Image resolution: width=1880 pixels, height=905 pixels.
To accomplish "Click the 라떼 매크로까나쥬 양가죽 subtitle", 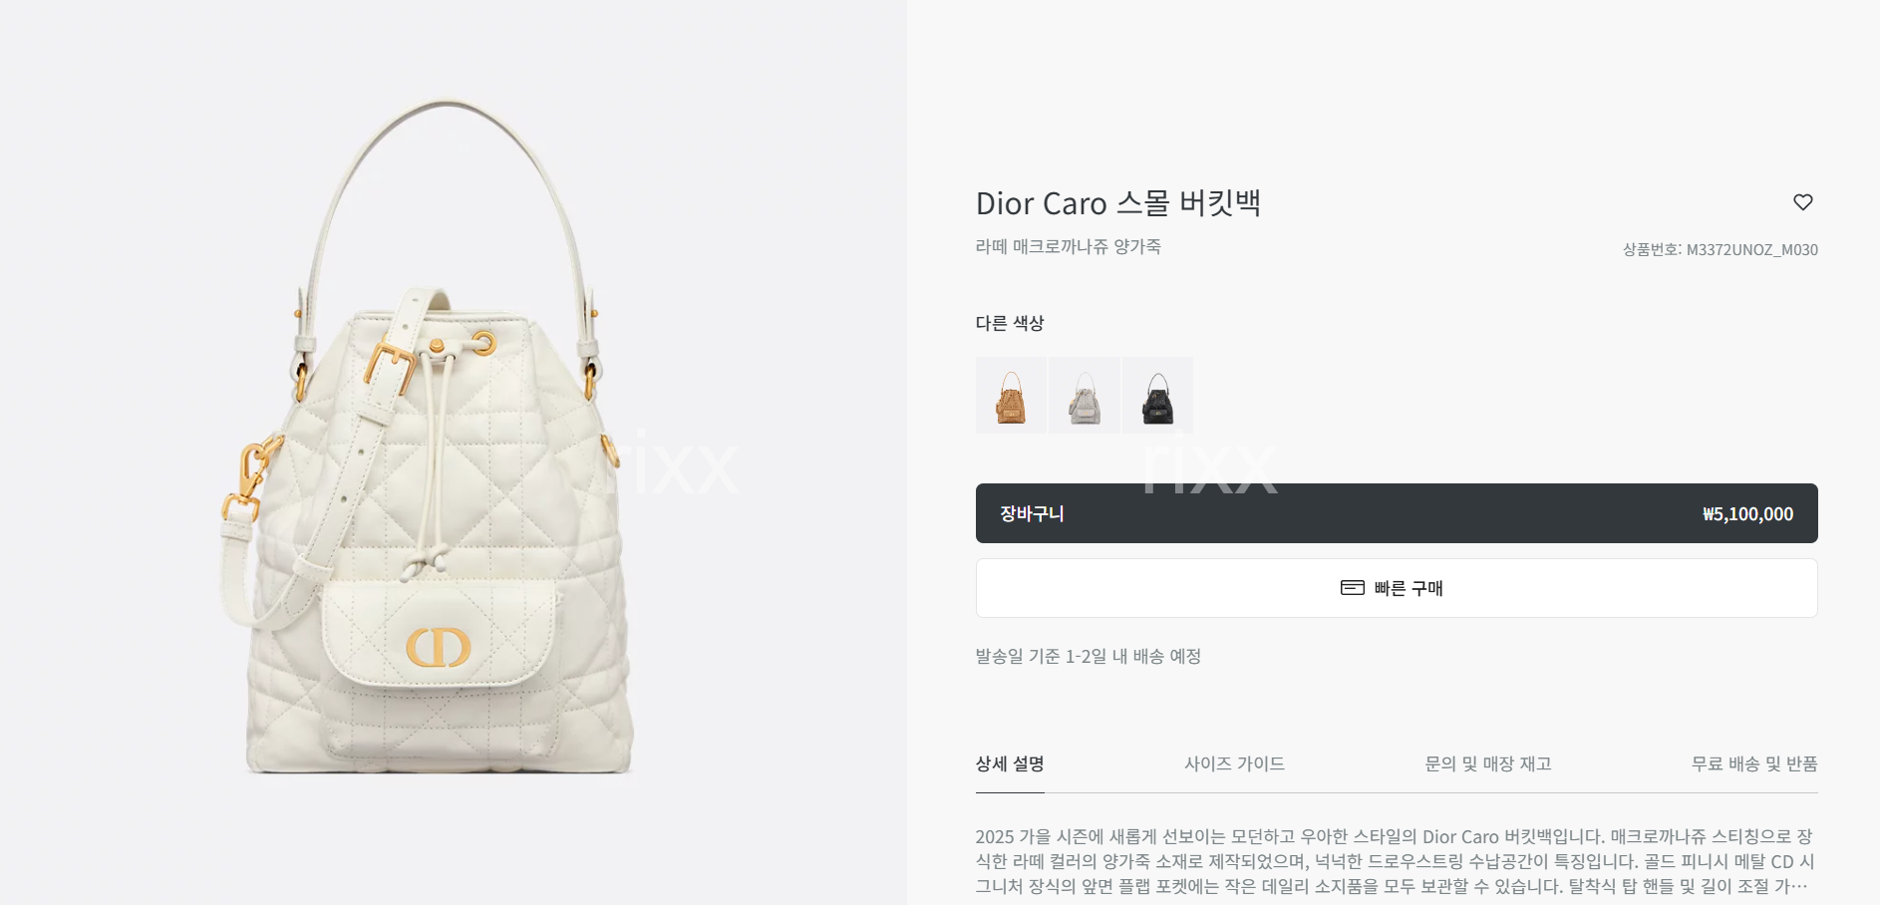I will (1068, 246).
